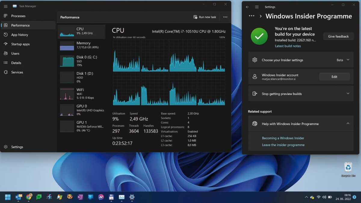The width and height of the screenshot is (361, 203).
Task: Switch to Settings gear taskbar icon
Action: [132, 197]
